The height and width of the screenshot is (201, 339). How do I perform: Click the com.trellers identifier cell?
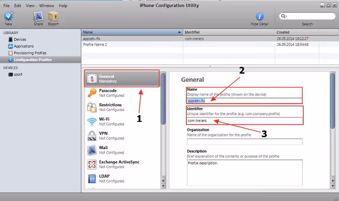pos(194,39)
